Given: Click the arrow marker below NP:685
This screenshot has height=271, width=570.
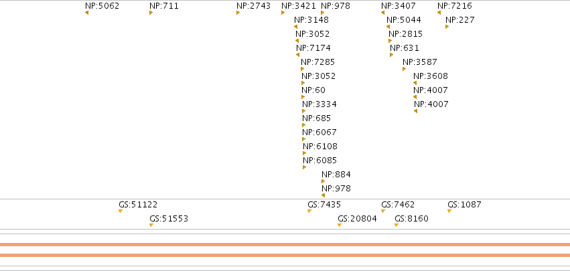Looking at the screenshot, I should pyautogui.click(x=304, y=125).
